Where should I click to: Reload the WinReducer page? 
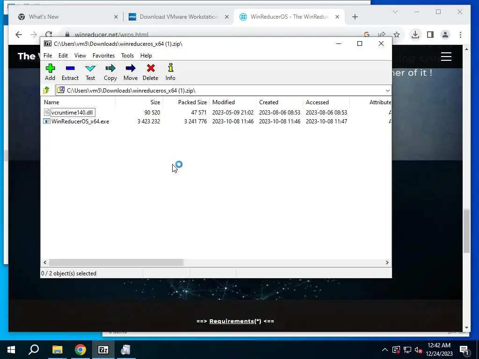(49, 35)
